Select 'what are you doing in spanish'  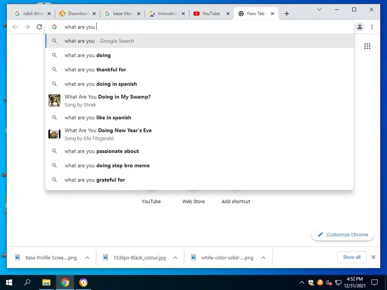(x=200, y=84)
